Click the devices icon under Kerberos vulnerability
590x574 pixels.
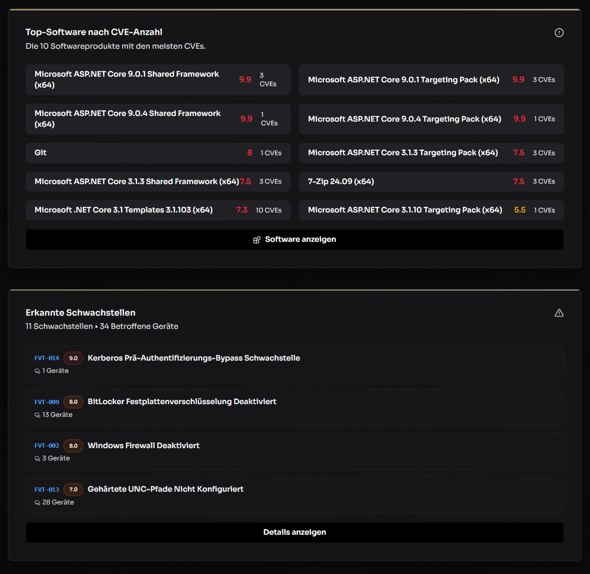point(37,371)
